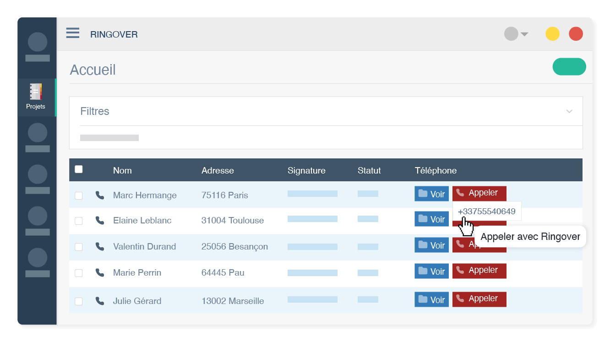The image size is (610, 342).
Task: Click the folder icon in Marie Perrin's Voir button
Action: [x=422, y=271]
